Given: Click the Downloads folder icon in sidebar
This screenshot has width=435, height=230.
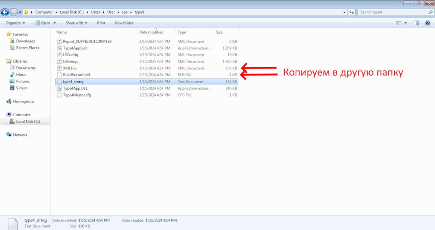Looking at the screenshot, I should tap(12, 41).
